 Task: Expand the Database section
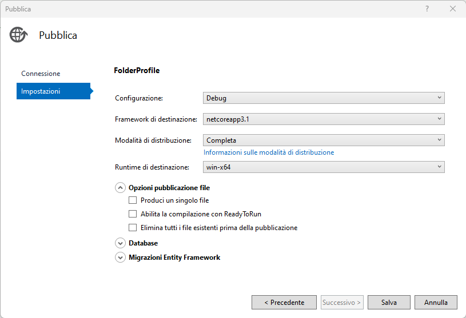click(x=120, y=243)
